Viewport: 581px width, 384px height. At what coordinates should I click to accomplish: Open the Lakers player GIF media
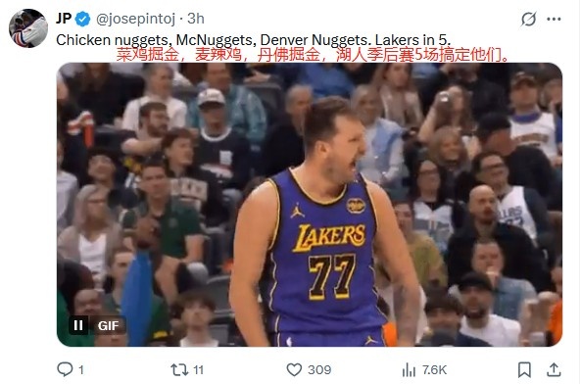pos(310,205)
